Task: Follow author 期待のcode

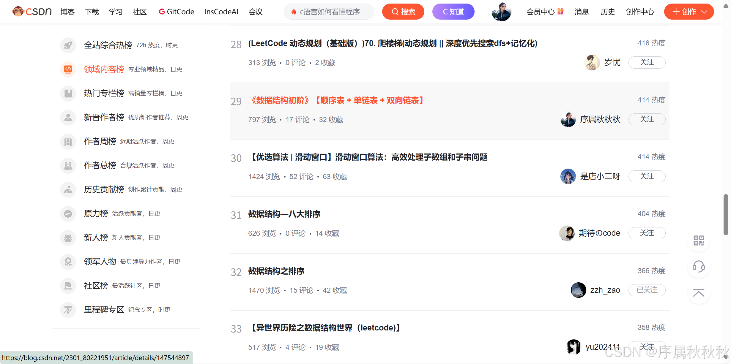Action: click(x=647, y=233)
